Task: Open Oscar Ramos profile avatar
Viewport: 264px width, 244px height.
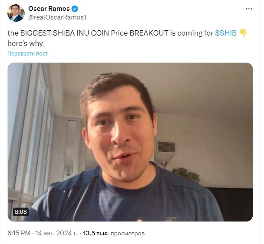Action: 16,13
